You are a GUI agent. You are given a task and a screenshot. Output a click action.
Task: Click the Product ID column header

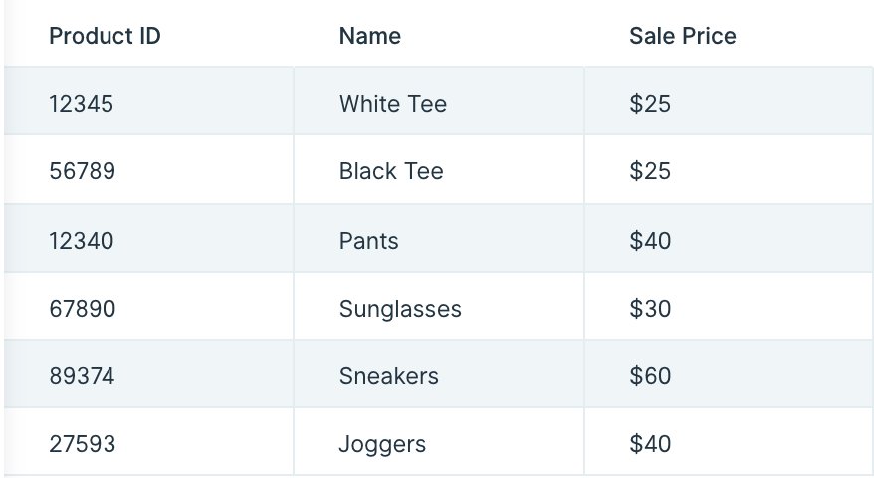pos(149,36)
